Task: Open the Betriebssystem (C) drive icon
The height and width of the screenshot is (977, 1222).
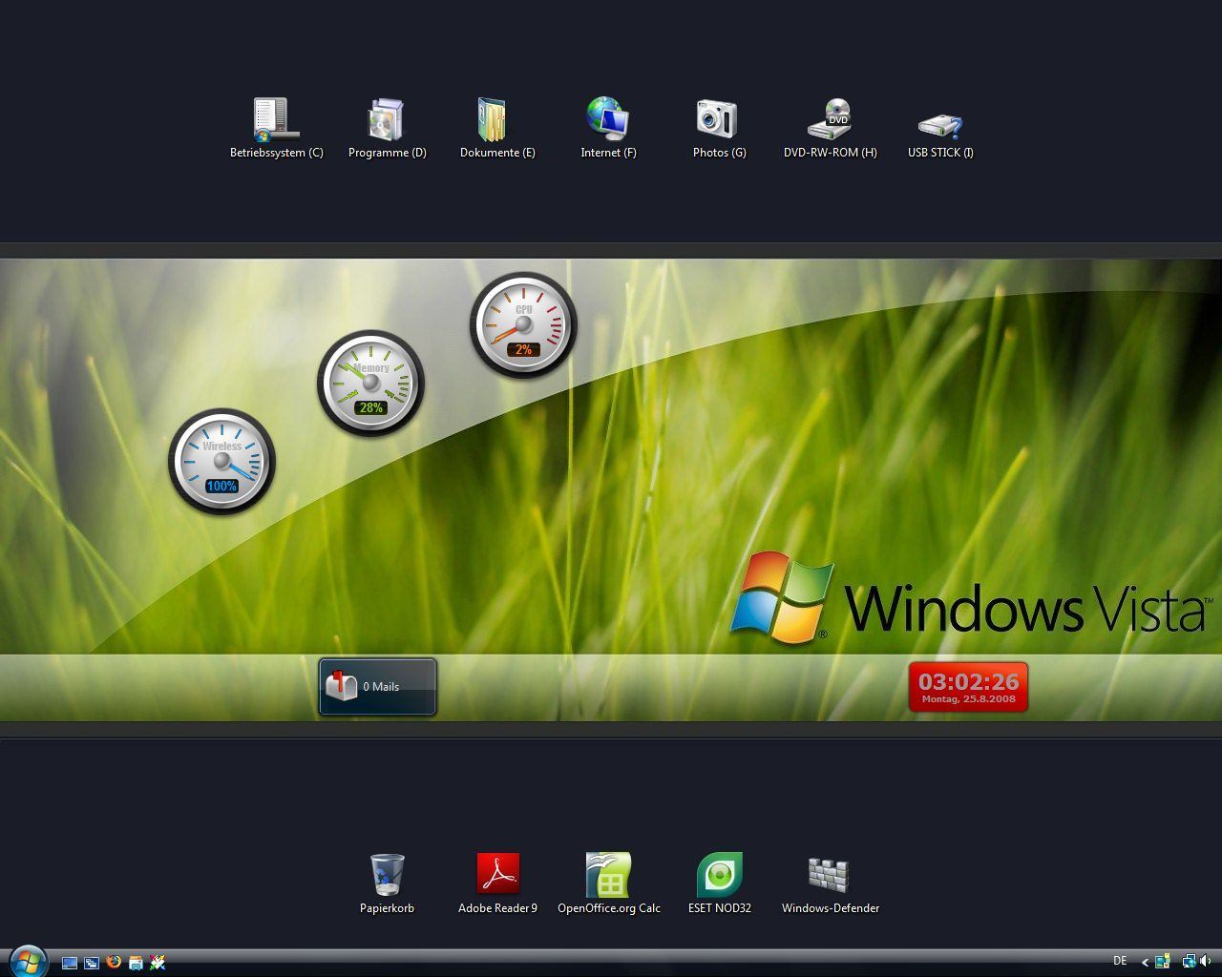Action: point(277,128)
